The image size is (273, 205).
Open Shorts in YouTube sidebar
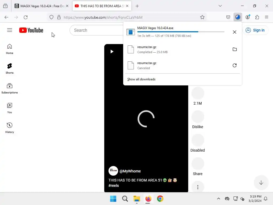[x=10, y=69]
